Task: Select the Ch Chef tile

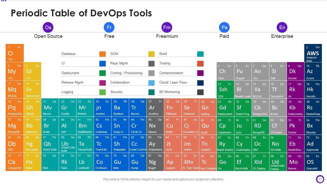Action: click(x=225, y=71)
